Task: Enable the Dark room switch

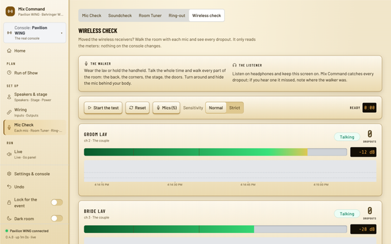Action: point(57,218)
